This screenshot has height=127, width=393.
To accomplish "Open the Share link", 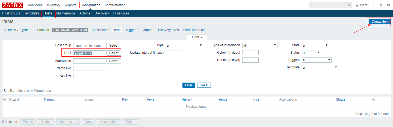I will click(x=362, y=5).
